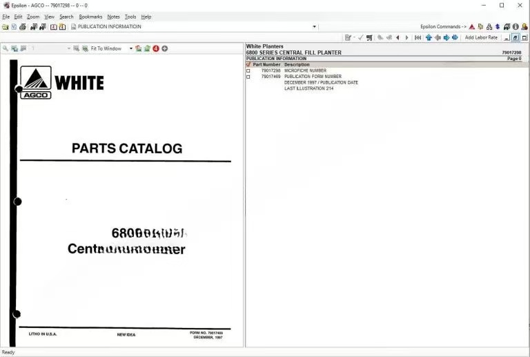Open the shopping cart parts list
The height and width of the screenshot is (357, 530).
[369, 37]
